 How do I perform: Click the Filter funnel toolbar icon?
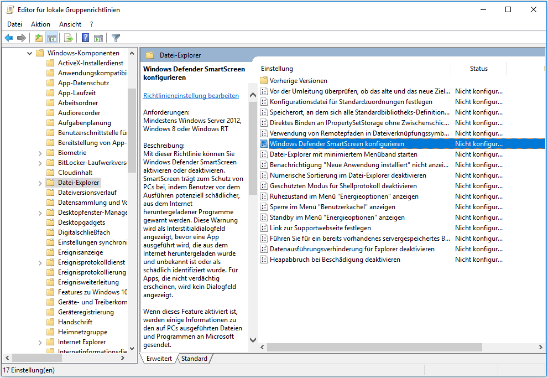point(116,38)
